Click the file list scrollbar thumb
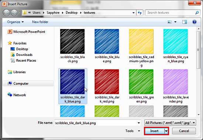The width and height of the screenshot is (203, 140). tap(199, 50)
